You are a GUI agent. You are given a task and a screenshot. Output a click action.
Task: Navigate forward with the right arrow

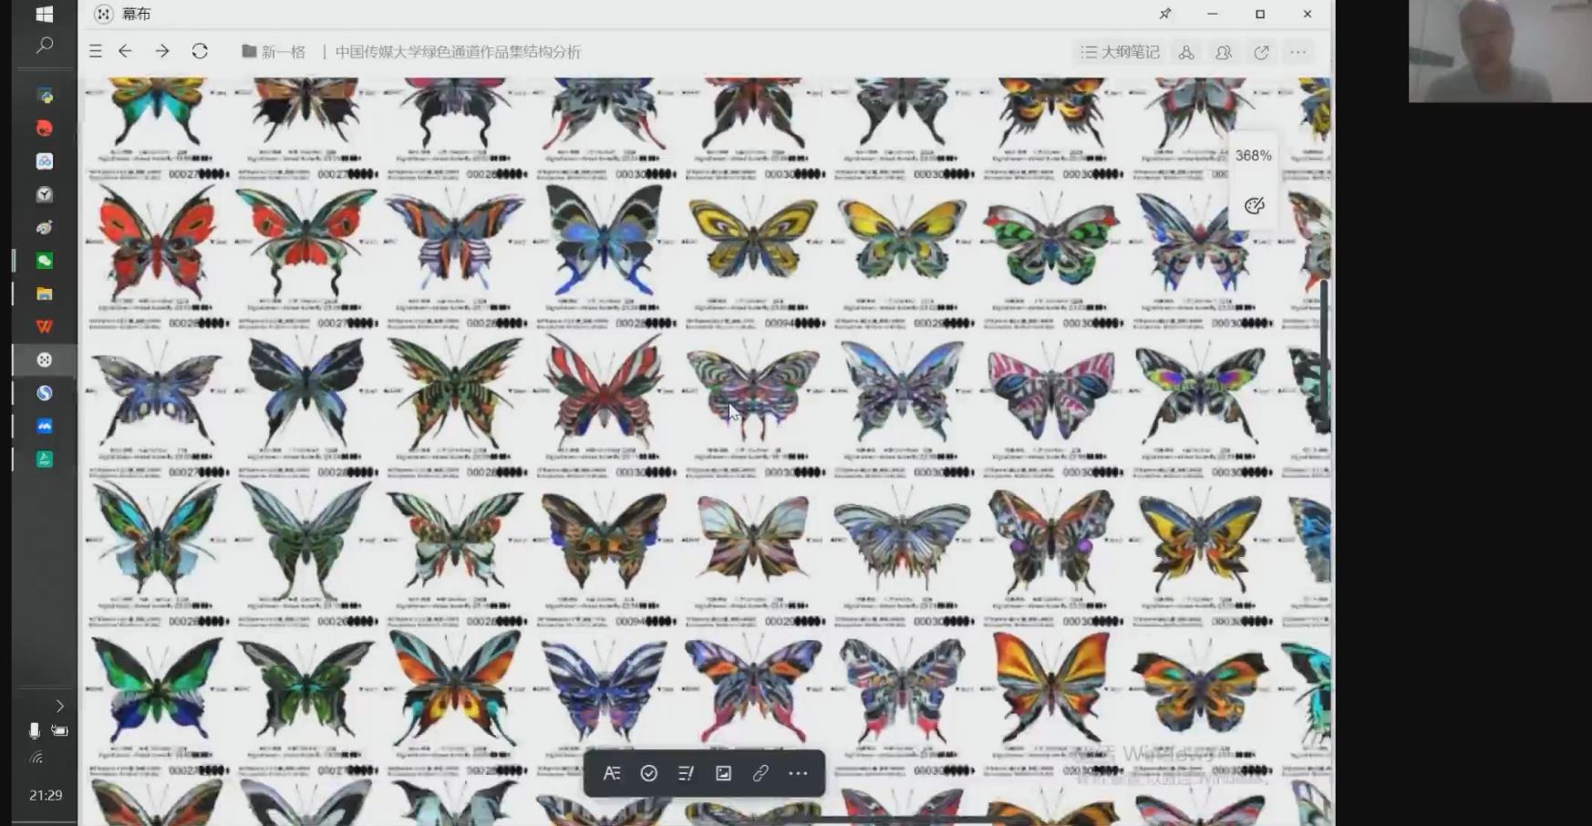pyautogui.click(x=162, y=52)
